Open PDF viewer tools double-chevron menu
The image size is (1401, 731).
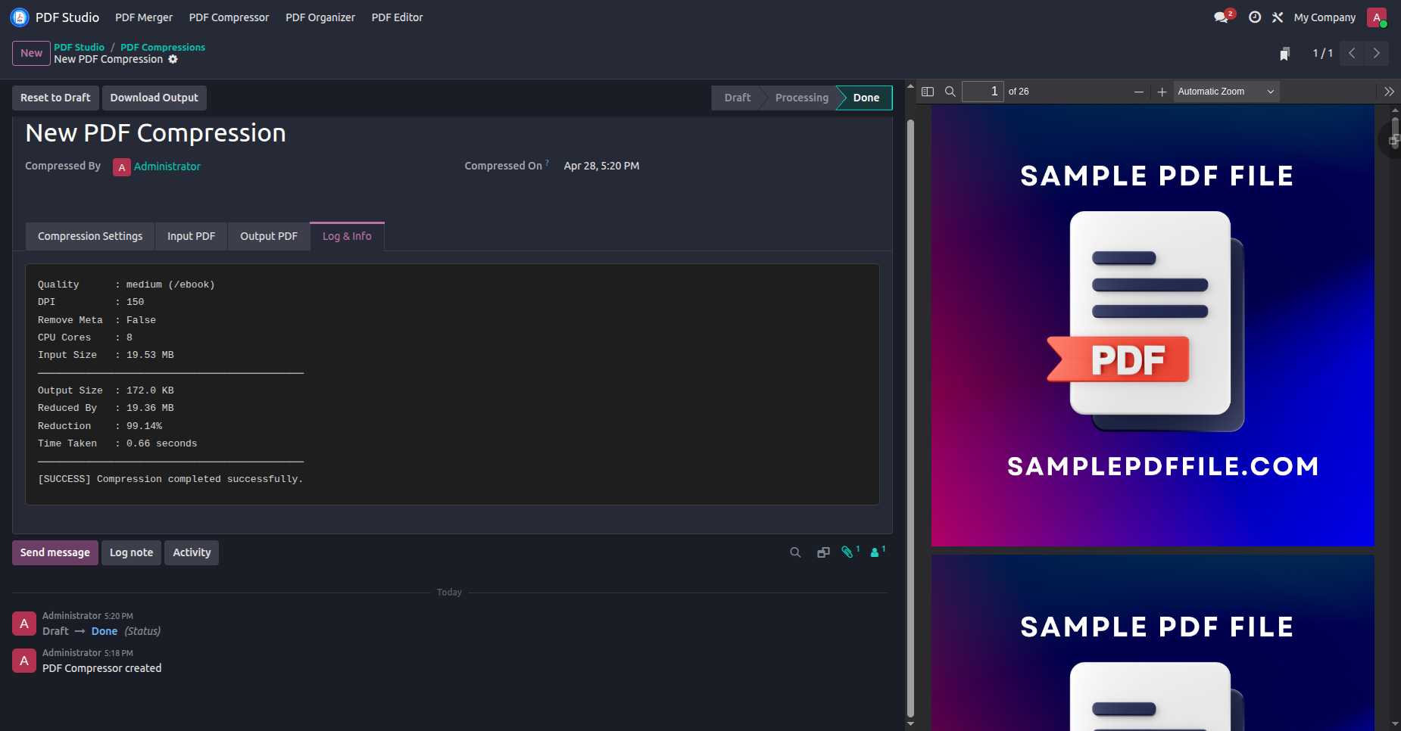pyautogui.click(x=1389, y=92)
